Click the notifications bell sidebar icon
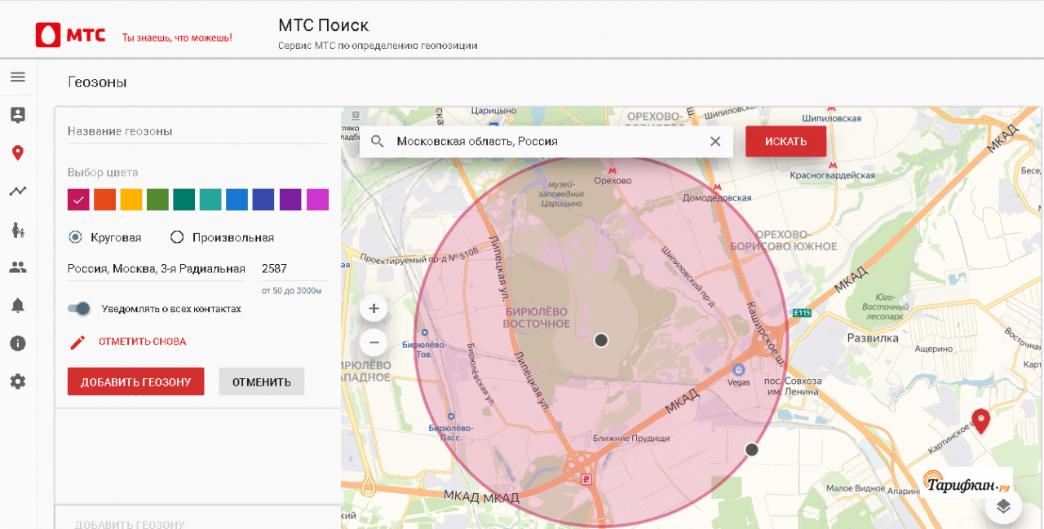This screenshot has width=1044, height=529. coord(18,306)
